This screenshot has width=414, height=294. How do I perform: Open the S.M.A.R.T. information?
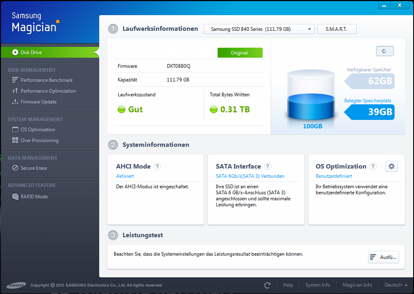(336, 29)
